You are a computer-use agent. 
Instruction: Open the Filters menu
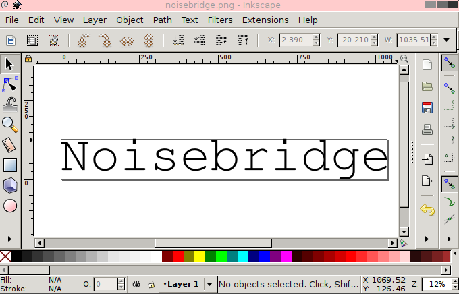(220, 20)
